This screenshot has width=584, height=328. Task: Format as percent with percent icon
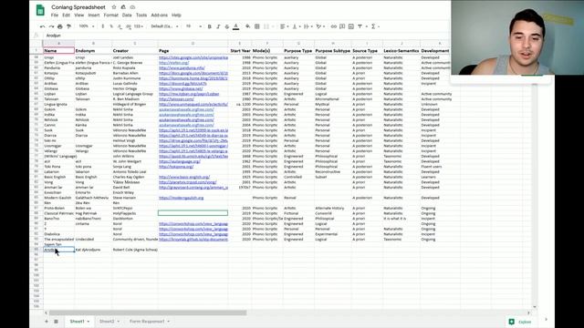(111, 26)
